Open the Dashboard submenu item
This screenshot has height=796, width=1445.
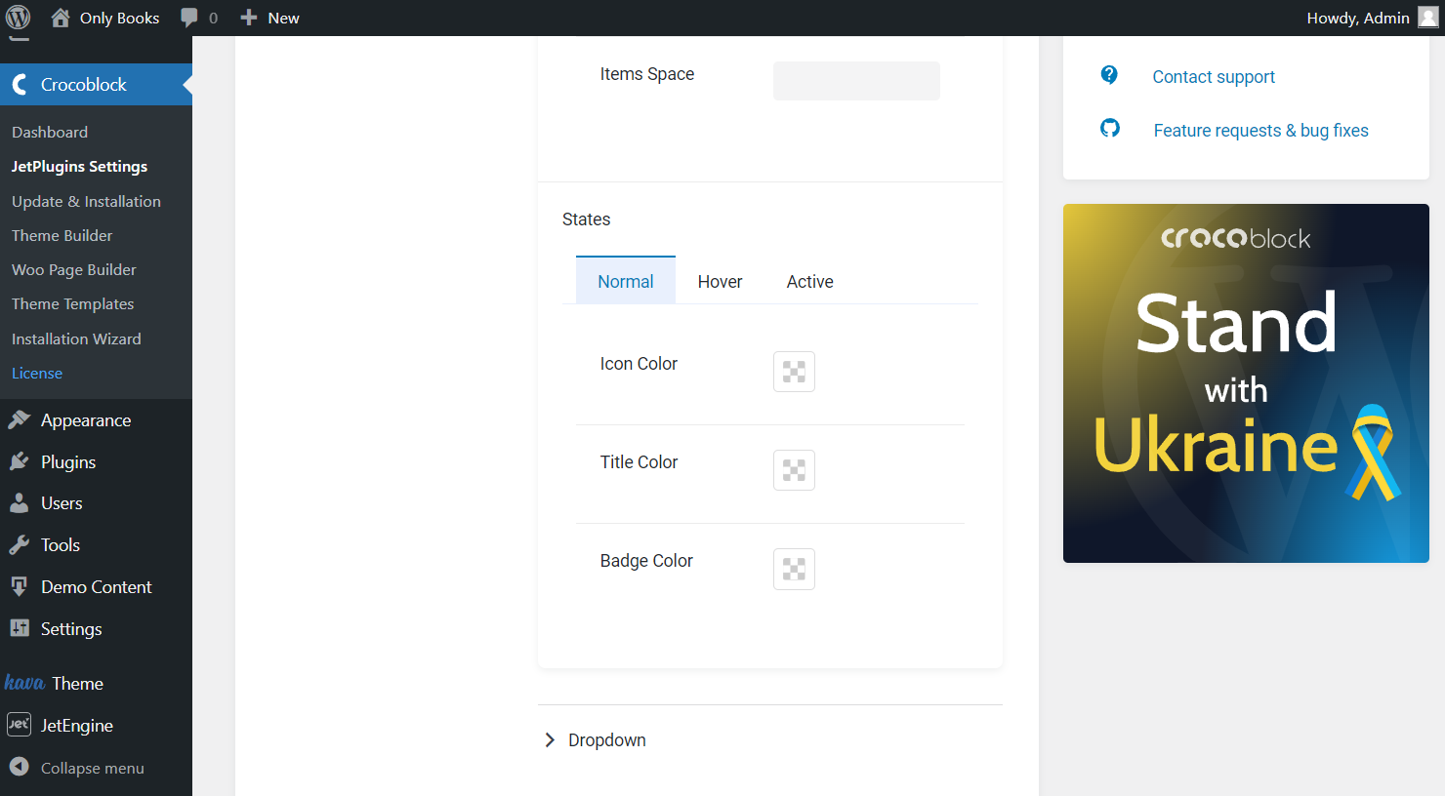(50, 132)
